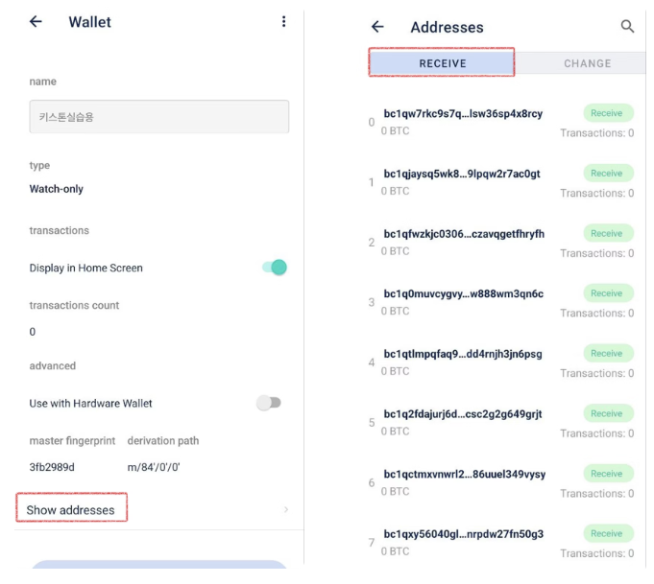Switch to the RECEIVE tab

[x=443, y=63]
